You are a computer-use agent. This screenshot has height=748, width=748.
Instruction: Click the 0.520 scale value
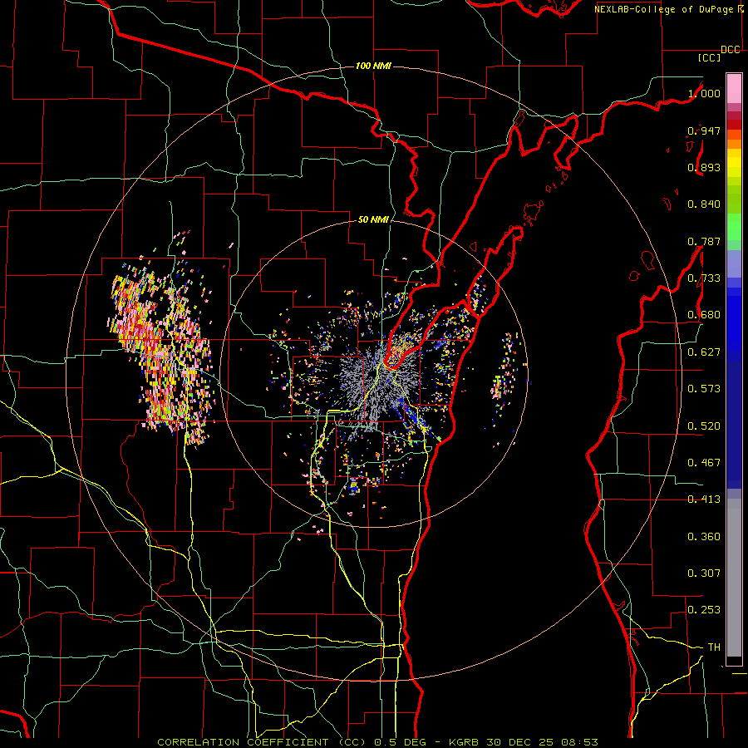click(x=704, y=426)
